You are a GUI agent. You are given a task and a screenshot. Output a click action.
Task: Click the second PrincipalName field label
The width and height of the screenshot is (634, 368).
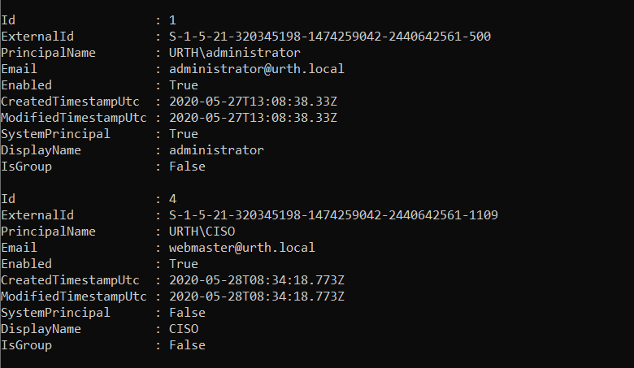coord(48,232)
